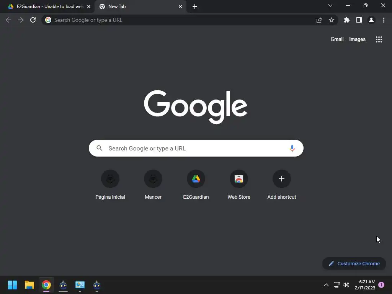Focus the Google search box on the page
The image size is (392, 294).
click(x=196, y=148)
